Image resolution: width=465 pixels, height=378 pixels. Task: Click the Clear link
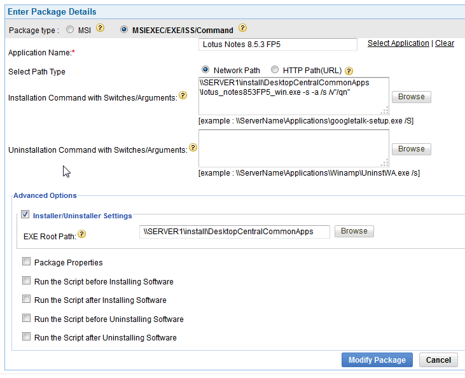(x=445, y=43)
